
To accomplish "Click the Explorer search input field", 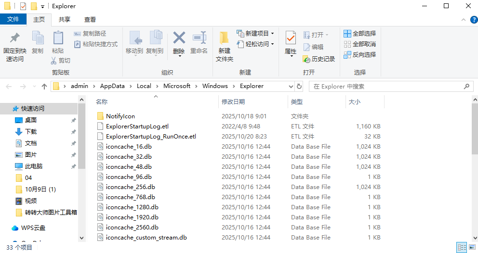I will pos(385,87).
